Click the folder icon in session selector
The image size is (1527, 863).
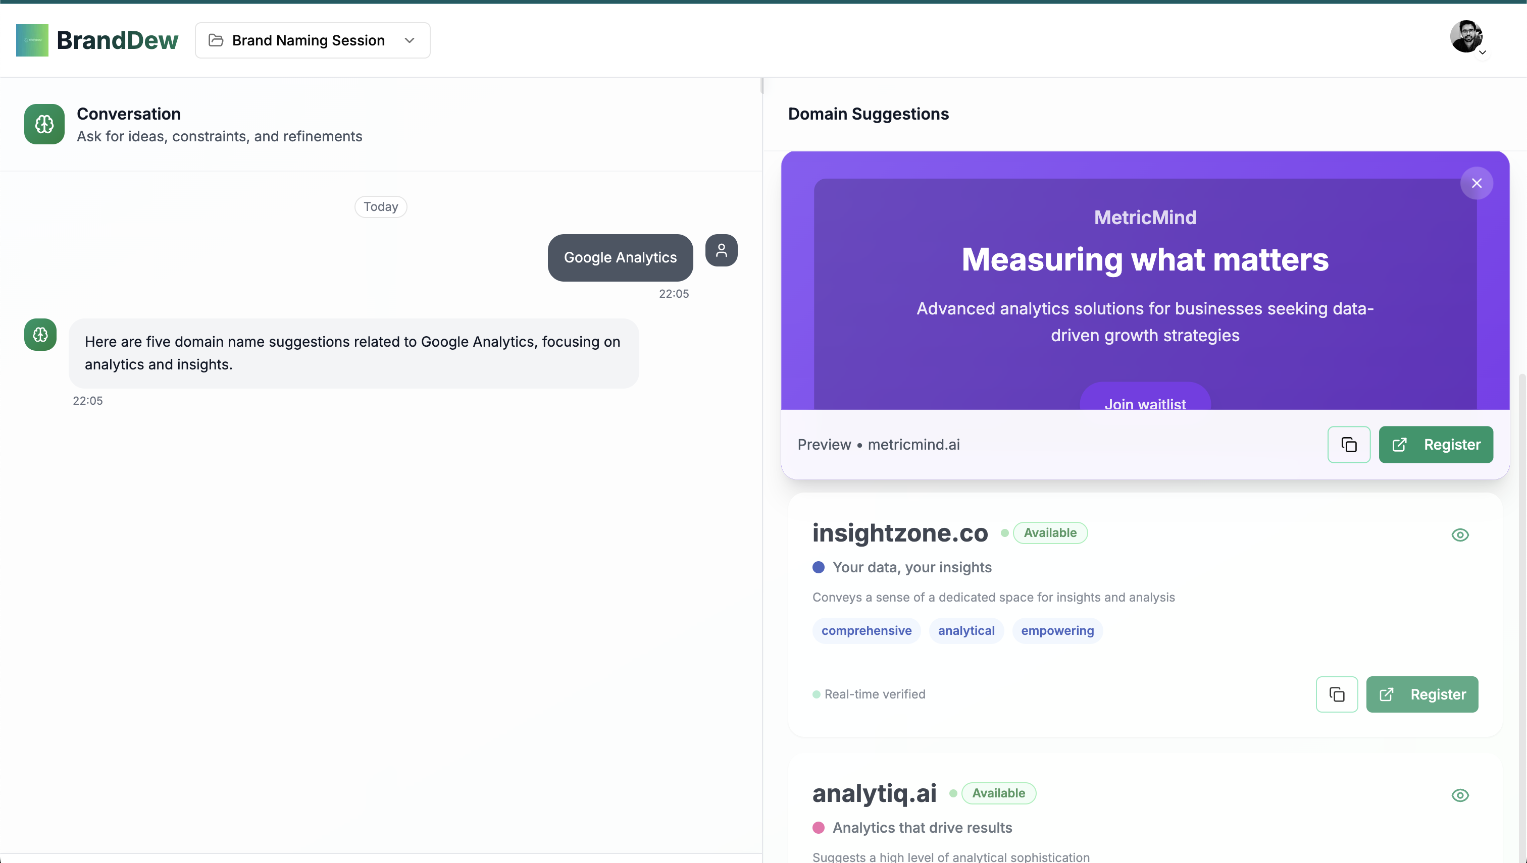point(216,40)
